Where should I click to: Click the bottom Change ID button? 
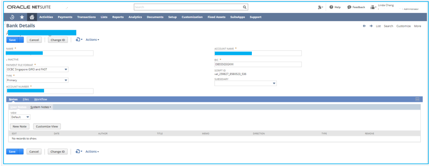coord(58,151)
